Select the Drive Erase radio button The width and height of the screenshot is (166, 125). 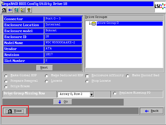tap(6, 87)
